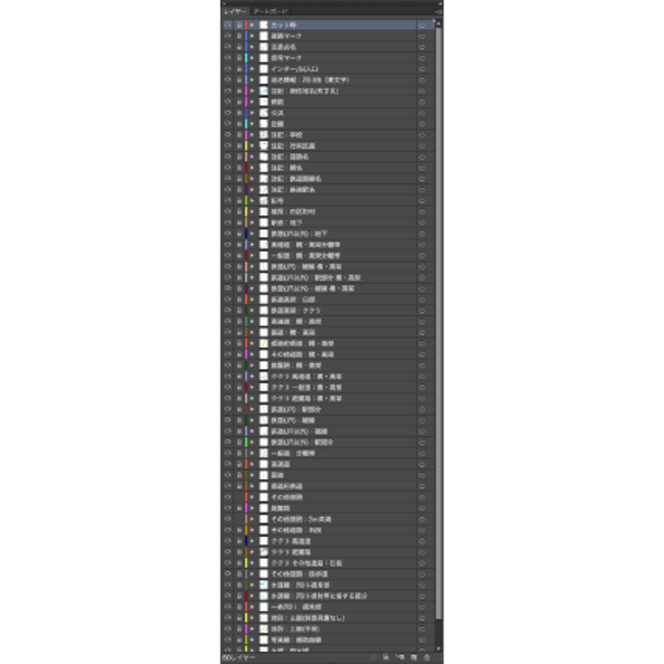The height and width of the screenshot is (664, 664).
Task: Click Make/Release Clipping Mask icon
Action: (x=386, y=658)
